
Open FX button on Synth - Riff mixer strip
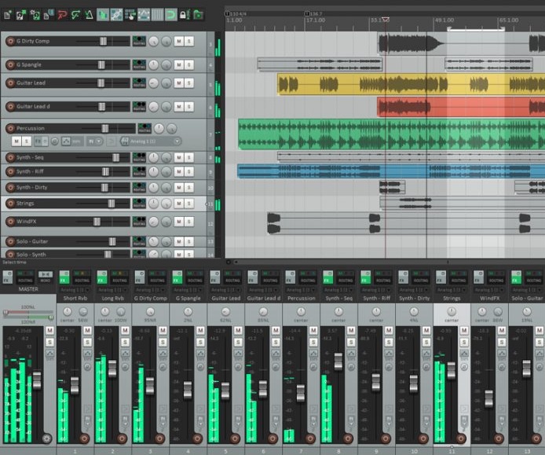pyautogui.click(x=365, y=277)
